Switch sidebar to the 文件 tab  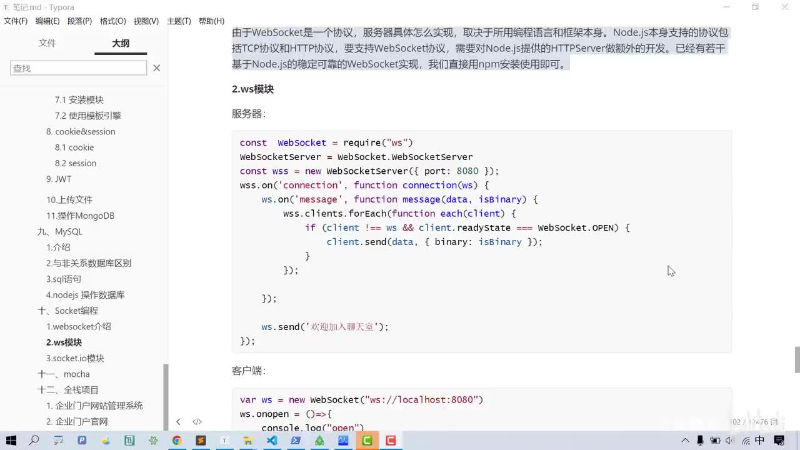coord(47,43)
